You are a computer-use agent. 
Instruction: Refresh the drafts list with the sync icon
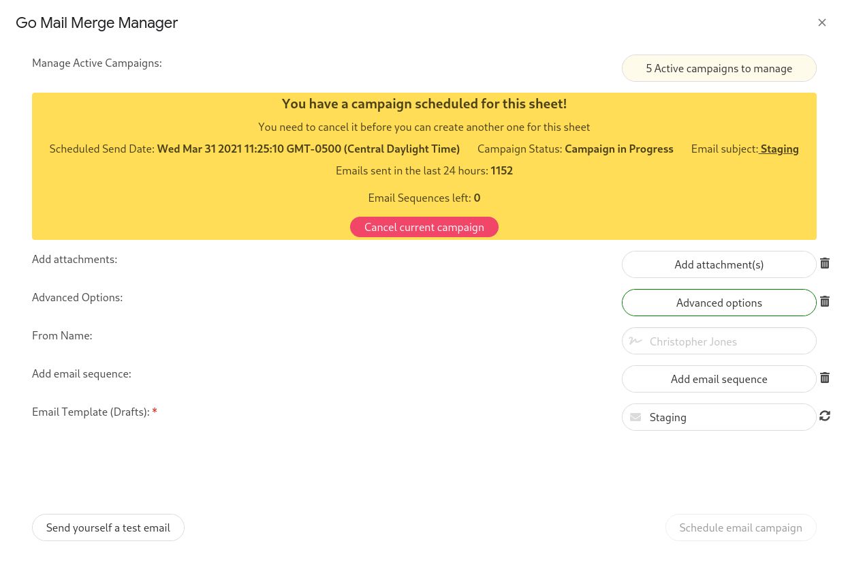click(x=825, y=416)
